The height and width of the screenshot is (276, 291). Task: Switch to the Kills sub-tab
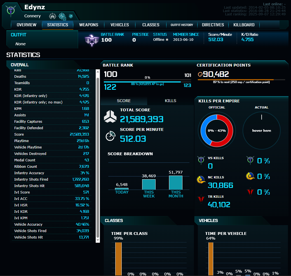pos(171,101)
